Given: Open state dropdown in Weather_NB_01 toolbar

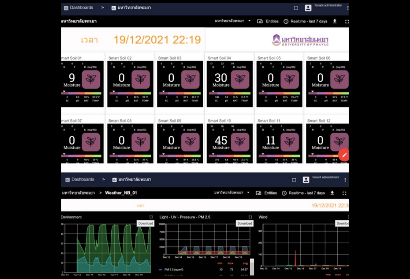Looking at the screenshot, I should [x=233, y=193].
